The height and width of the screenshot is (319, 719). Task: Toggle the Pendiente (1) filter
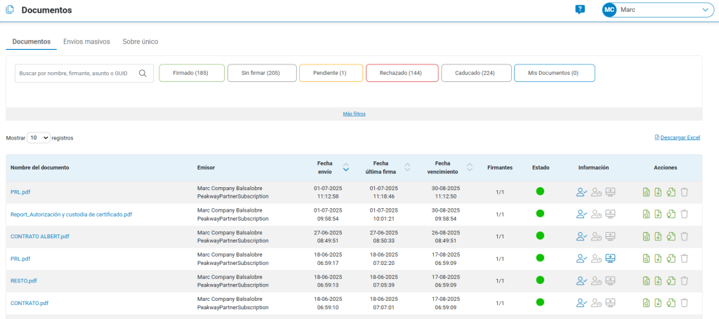point(331,73)
